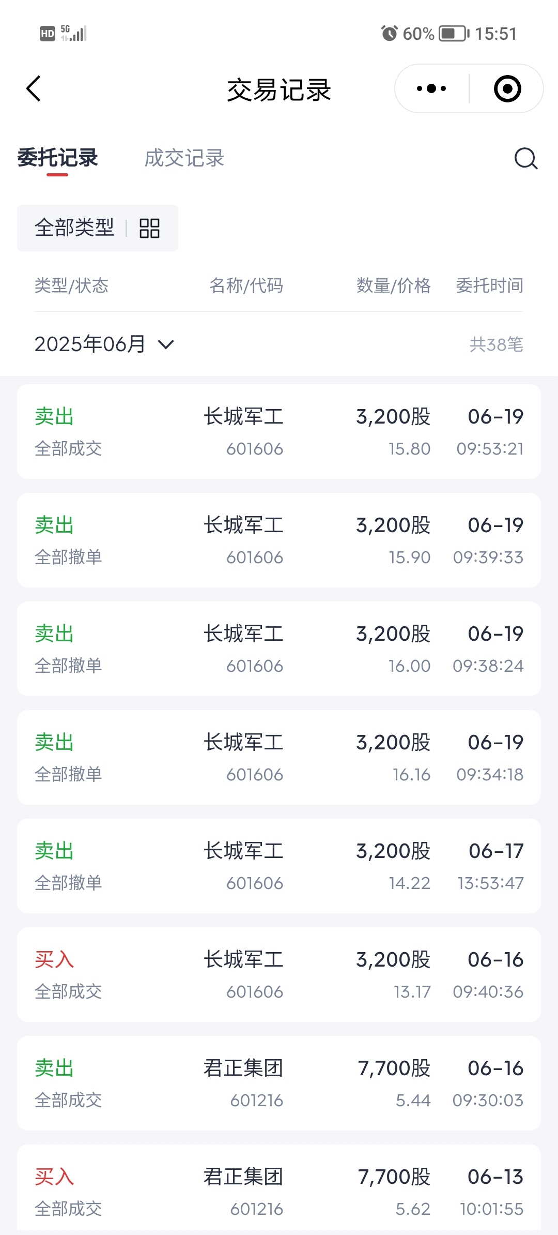
Task: Tap the 5G signal icon
Action: click(x=73, y=33)
